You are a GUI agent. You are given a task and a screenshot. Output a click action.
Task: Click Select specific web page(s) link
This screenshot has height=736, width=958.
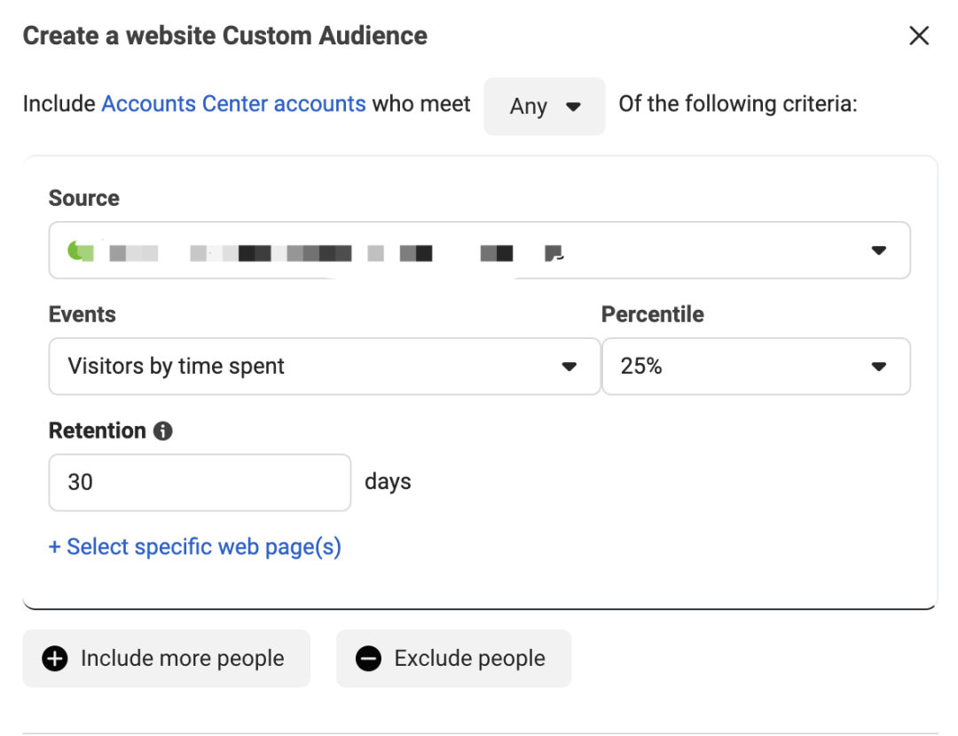pyautogui.click(x=195, y=547)
